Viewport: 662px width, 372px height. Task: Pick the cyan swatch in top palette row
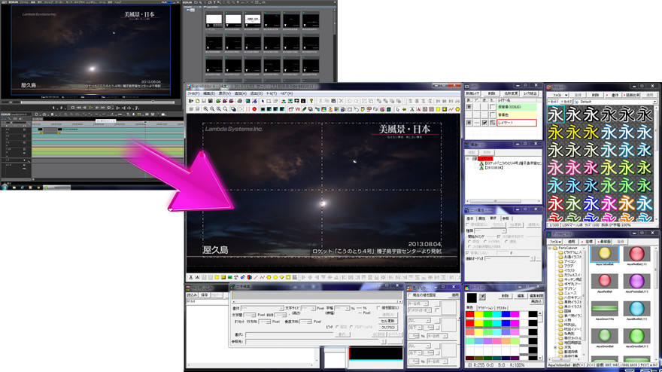497,314
